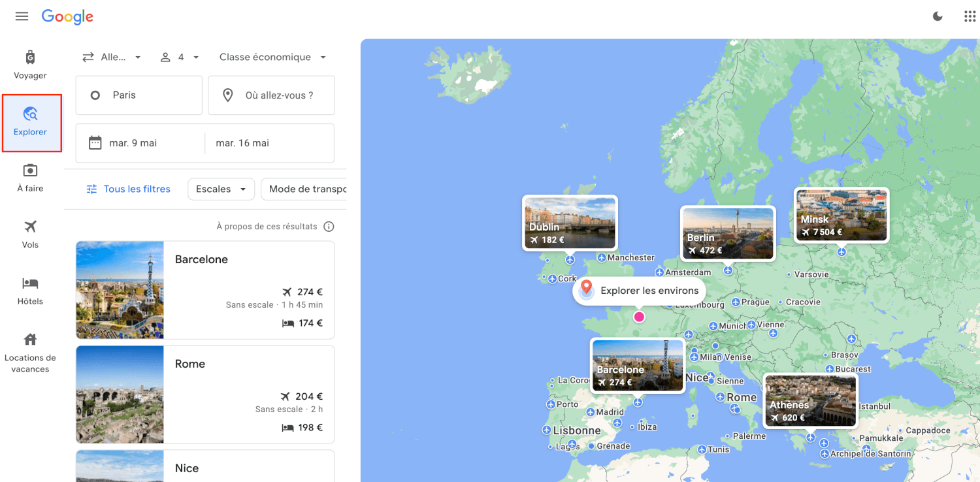Click the calendar icon in date field
This screenshot has width=980, height=482.
click(x=95, y=142)
